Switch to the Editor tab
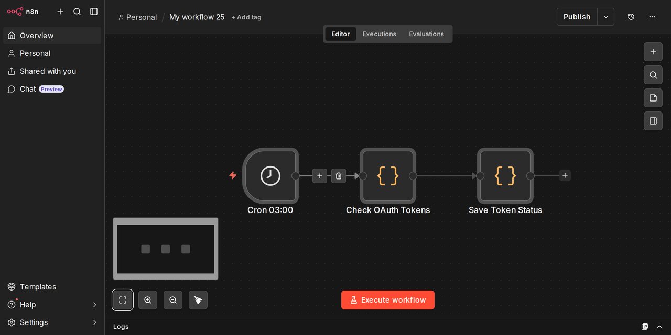Viewport: 671px width, 335px height. coord(340,34)
